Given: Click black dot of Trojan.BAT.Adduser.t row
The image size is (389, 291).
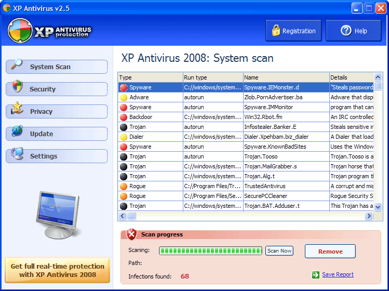Looking at the screenshot, I should (124, 206).
